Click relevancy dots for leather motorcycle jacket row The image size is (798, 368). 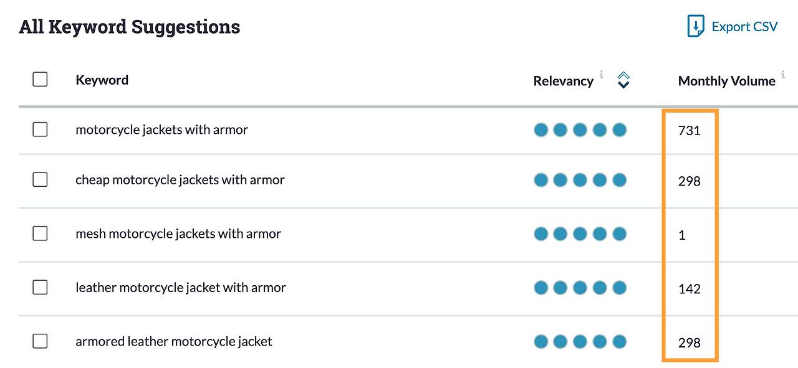pos(580,288)
